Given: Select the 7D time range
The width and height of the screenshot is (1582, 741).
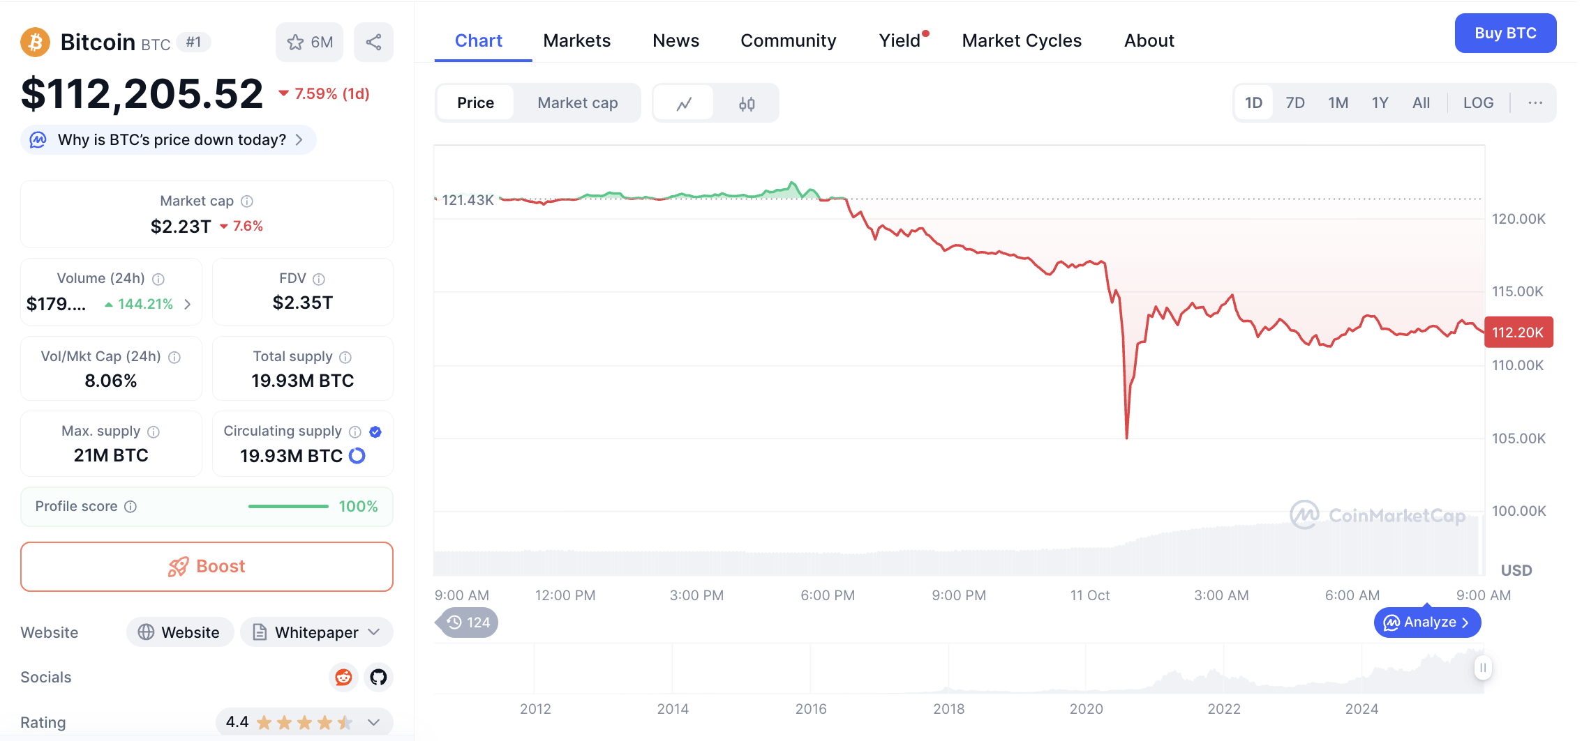Looking at the screenshot, I should click(x=1295, y=103).
